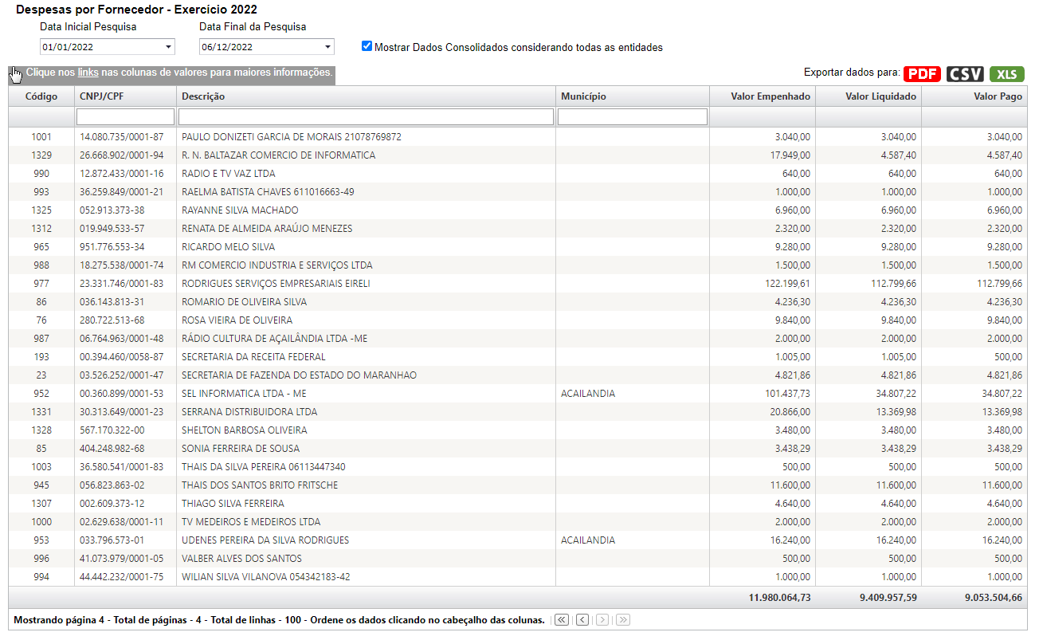Click Valor Liquidado 34.807,22
This screenshot has height=644, width=1039.
(x=896, y=394)
